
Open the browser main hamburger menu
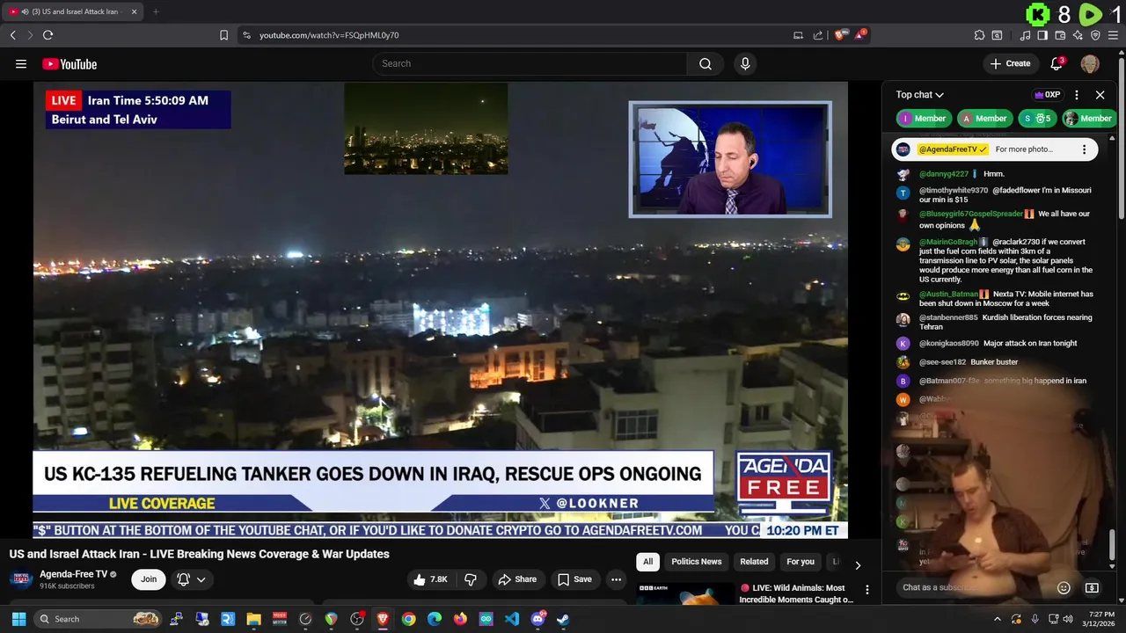point(1114,35)
